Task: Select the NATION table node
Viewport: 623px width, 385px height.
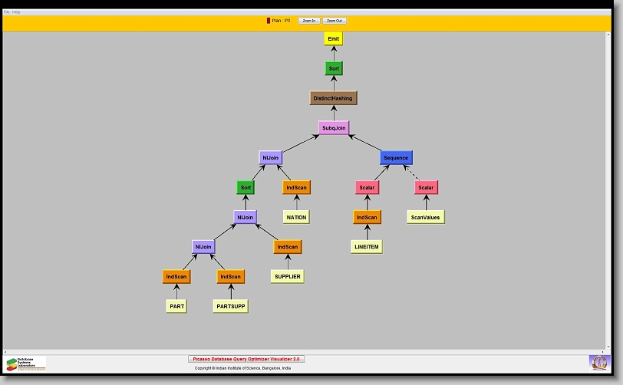Action: [x=296, y=217]
